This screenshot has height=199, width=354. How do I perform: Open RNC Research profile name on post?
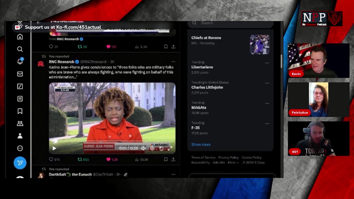pos(61,62)
